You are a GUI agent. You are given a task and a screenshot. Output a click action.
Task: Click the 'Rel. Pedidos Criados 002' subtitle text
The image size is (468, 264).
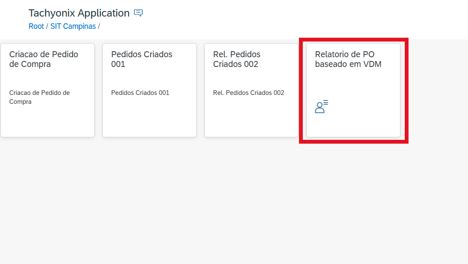(x=248, y=93)
